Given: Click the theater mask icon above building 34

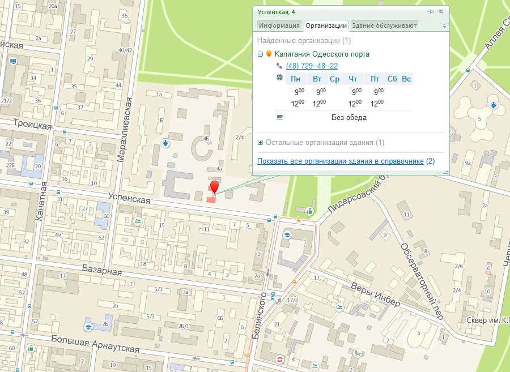Looking at the screenshot, I should click(13, 61).
